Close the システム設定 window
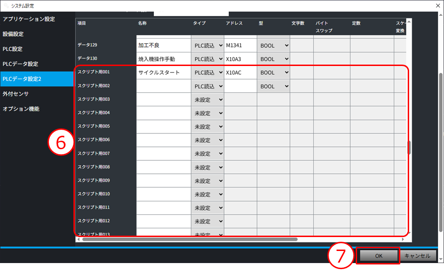The image size is (444, 277). point(437,6)
